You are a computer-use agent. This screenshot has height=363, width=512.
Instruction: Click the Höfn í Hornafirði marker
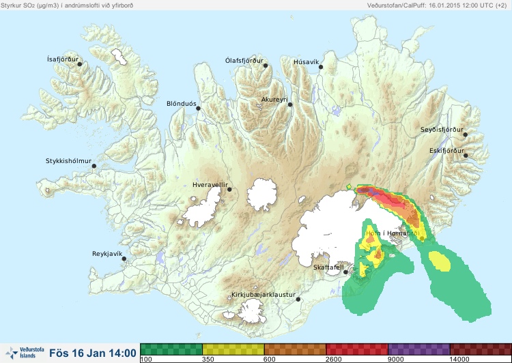[x=422, y=239]
